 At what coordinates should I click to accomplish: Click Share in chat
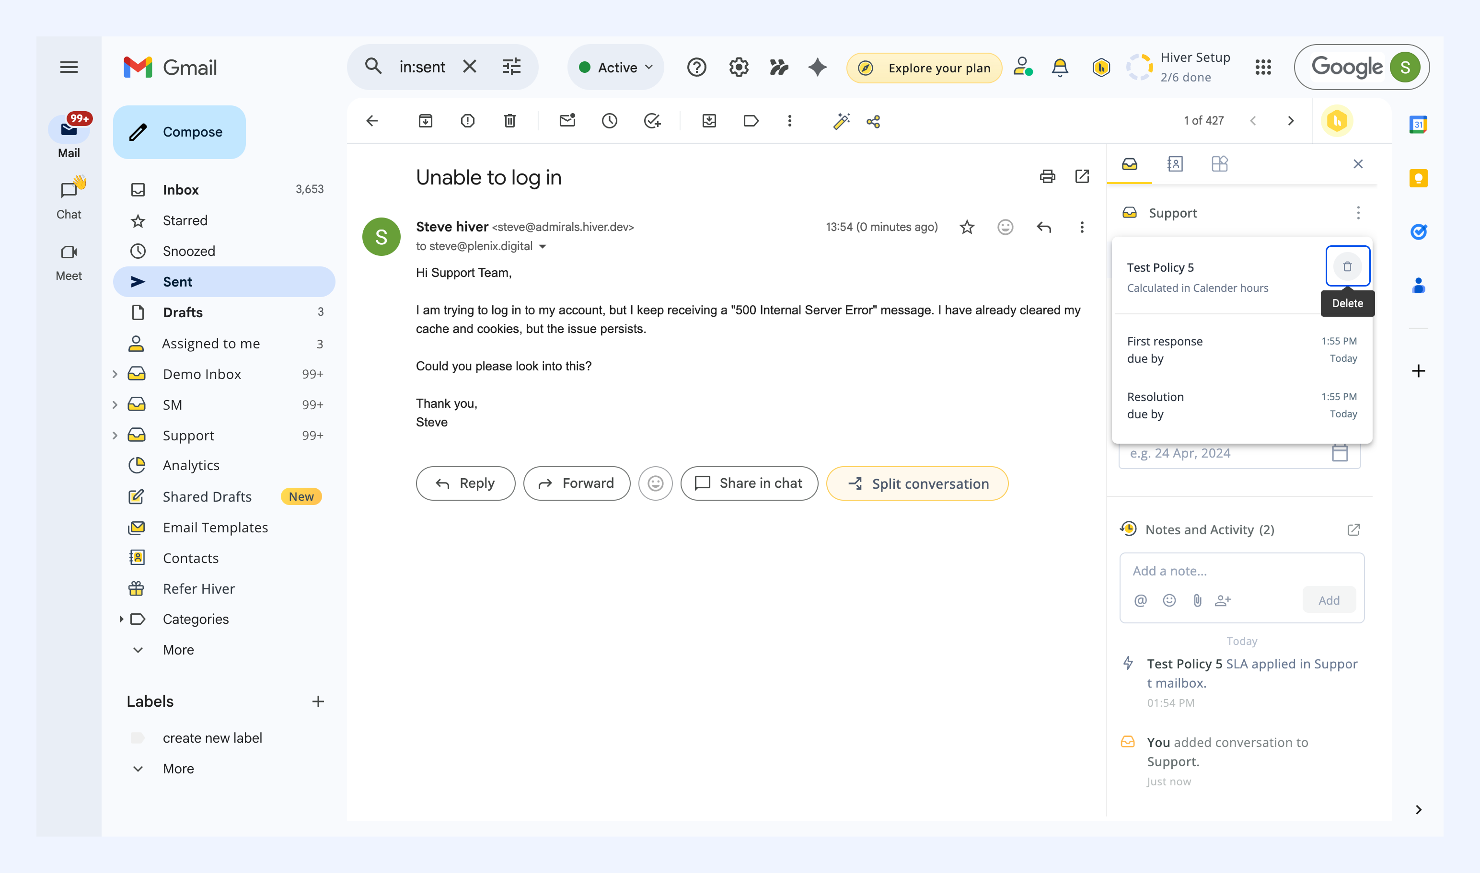click(749, 483)
